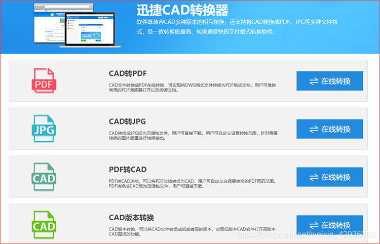Click the bright green CAD icon in CAD版本转换 row

click(44, 225)
